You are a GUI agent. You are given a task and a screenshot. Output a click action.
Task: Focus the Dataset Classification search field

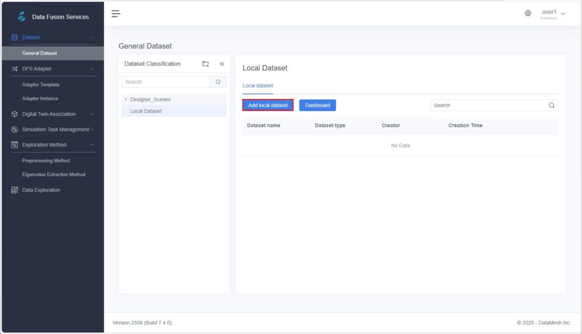pyautogui.click(x=165, y=82)
